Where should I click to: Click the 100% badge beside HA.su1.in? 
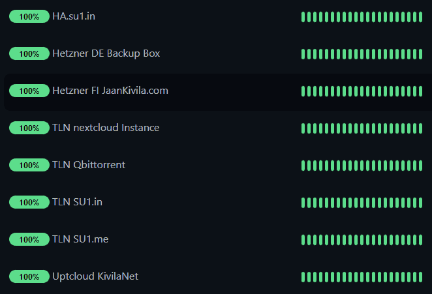click(x=29, y=16)
